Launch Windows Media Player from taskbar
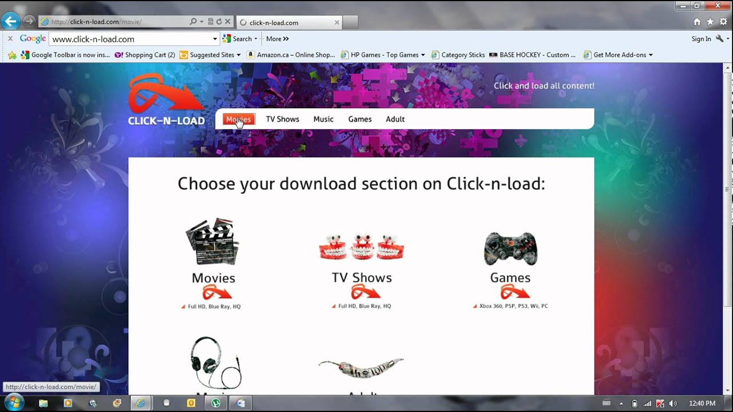This screenshot has height=412, width=733. (68, 403)
